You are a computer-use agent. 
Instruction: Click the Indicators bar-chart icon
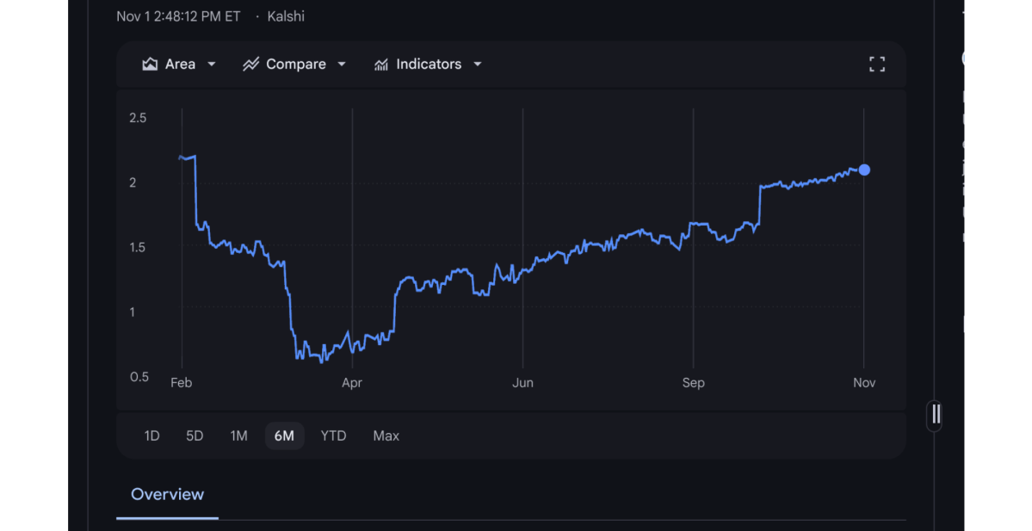tap(381, 64)
